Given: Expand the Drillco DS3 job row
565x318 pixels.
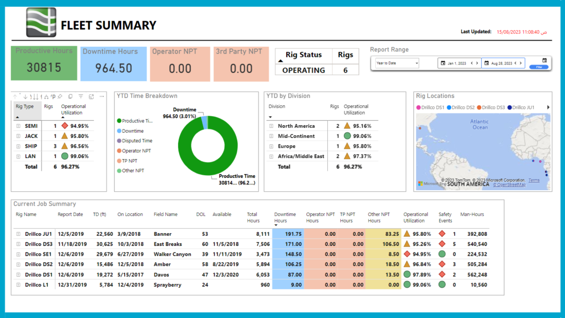Looking at the screenshot, I should [18, 244].
